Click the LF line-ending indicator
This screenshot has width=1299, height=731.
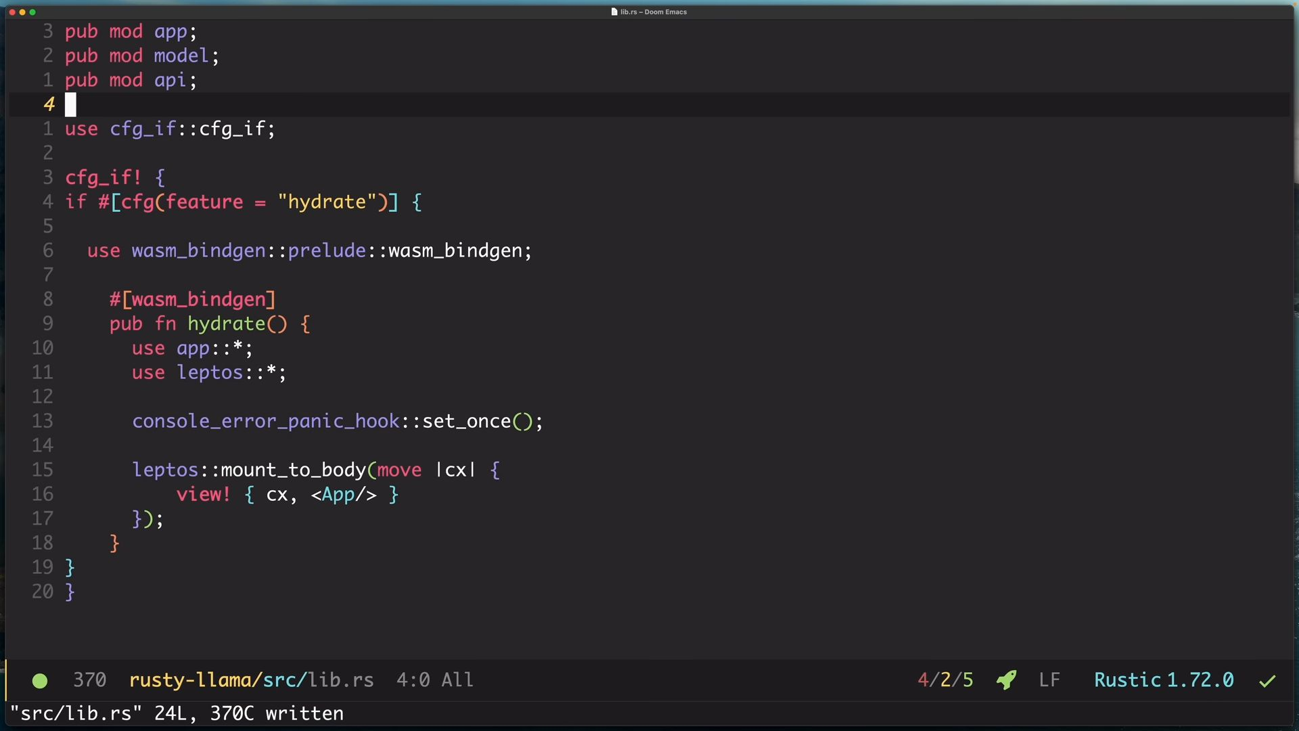click(x=1049, y=680)
